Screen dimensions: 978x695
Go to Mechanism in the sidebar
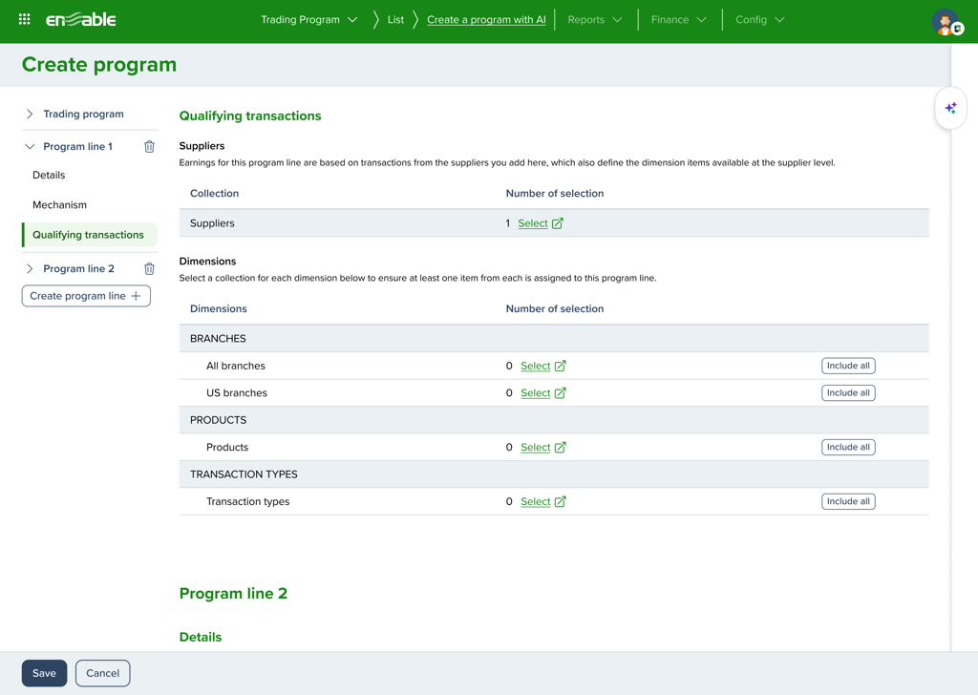59,205
